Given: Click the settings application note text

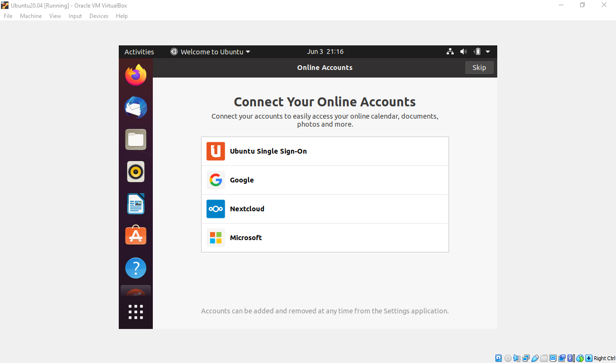Looking at the screenshot, I should [x=325, y=311].
